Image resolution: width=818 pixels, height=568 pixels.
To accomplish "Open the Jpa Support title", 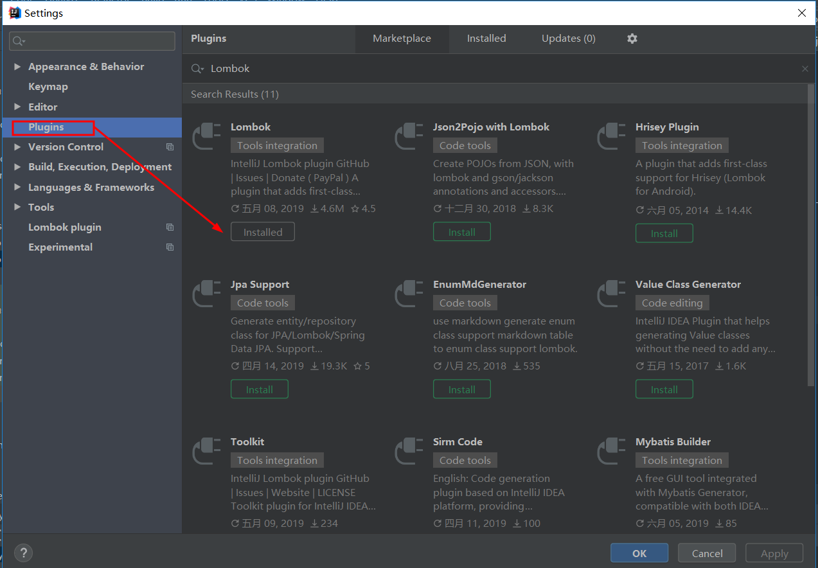I will [x=260, y=285].
